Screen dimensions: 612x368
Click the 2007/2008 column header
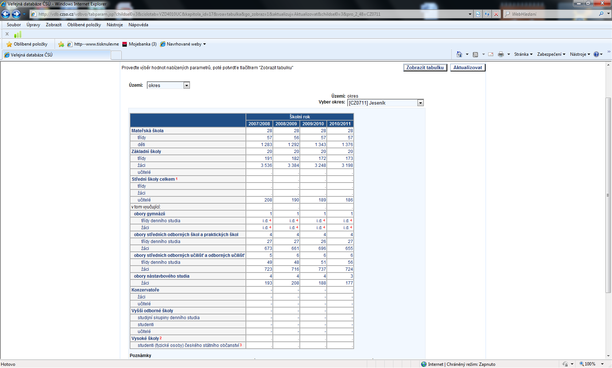click(x=259, y=124)
